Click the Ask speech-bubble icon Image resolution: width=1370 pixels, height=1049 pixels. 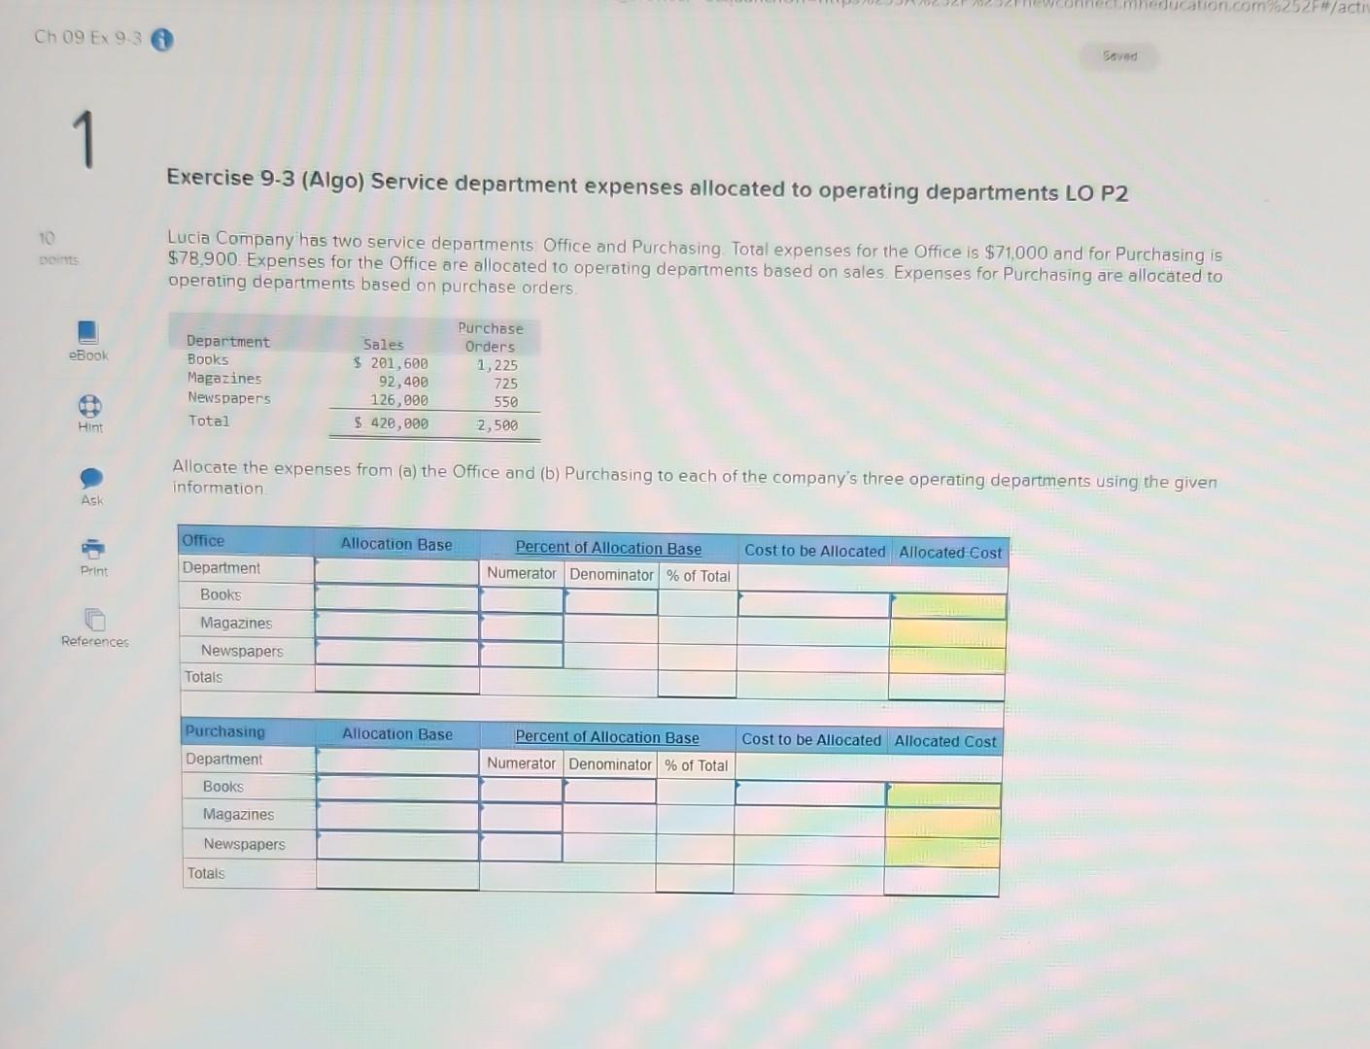(x=91, y=480)
